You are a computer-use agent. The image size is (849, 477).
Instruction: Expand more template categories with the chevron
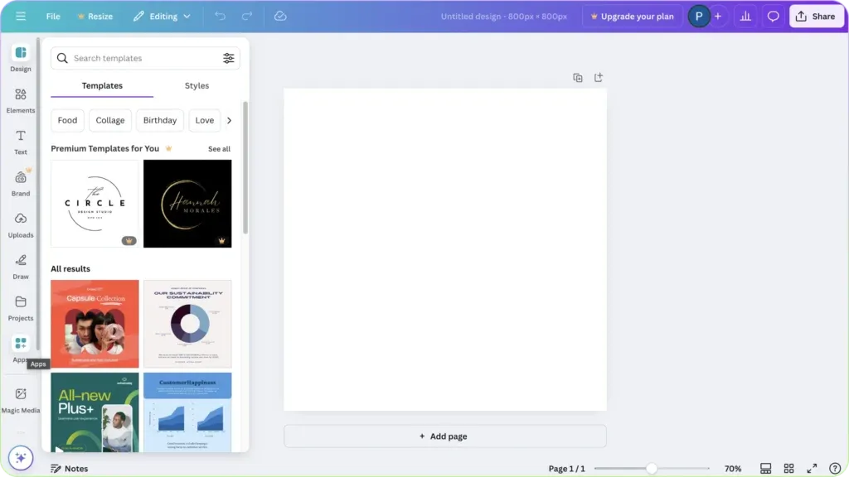pyautogui.click(x=230, y=120)
